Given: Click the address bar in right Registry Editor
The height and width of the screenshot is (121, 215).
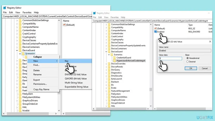Looking at the screenshot, I should [x=152, y=21].
